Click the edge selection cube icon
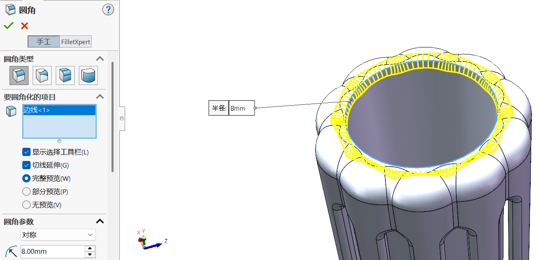Viewport: 539px width, 260px height. 11,111
